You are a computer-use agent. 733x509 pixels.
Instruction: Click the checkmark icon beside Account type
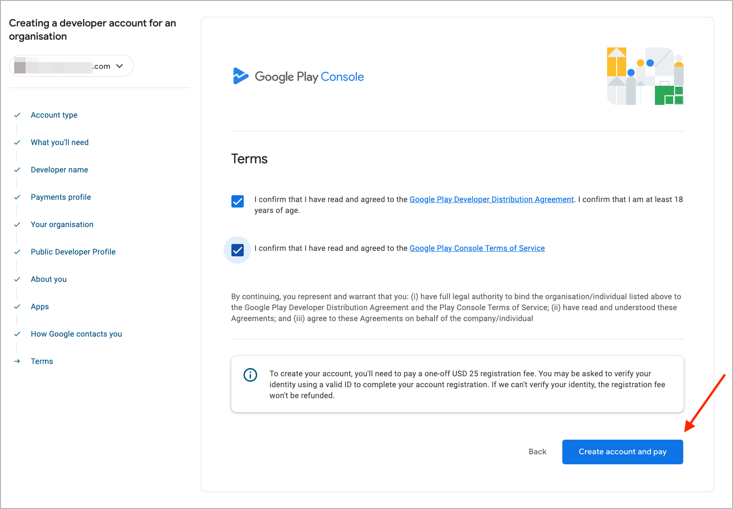[x=17, y=115]
